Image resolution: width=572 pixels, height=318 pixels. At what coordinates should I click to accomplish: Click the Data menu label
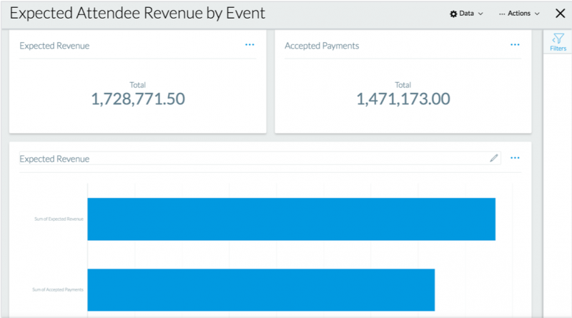coord(466,14)
